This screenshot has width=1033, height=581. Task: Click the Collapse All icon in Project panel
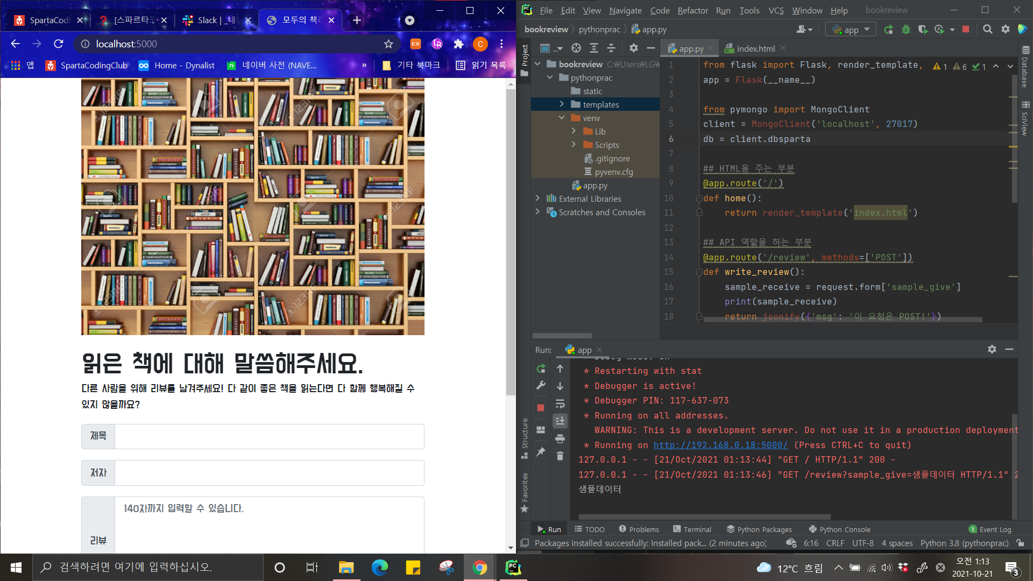(x=611, y=48)
